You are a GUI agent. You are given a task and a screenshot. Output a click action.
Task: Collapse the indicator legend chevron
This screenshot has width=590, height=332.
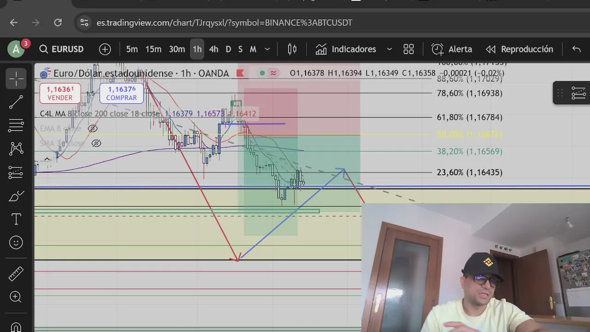pos(47,160)
